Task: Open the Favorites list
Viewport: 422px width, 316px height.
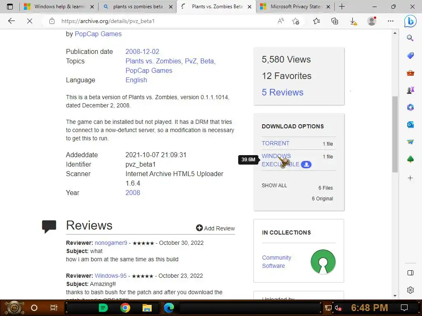Action: tap(316, 21)
